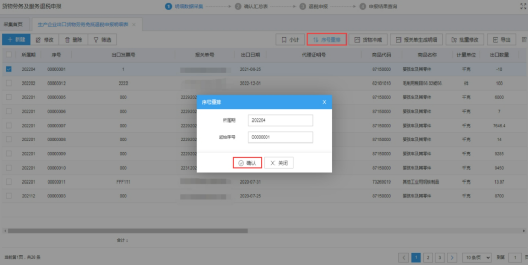Go to step 1 明细数据采集
528x265 pixels.
(x=184, y=6)
